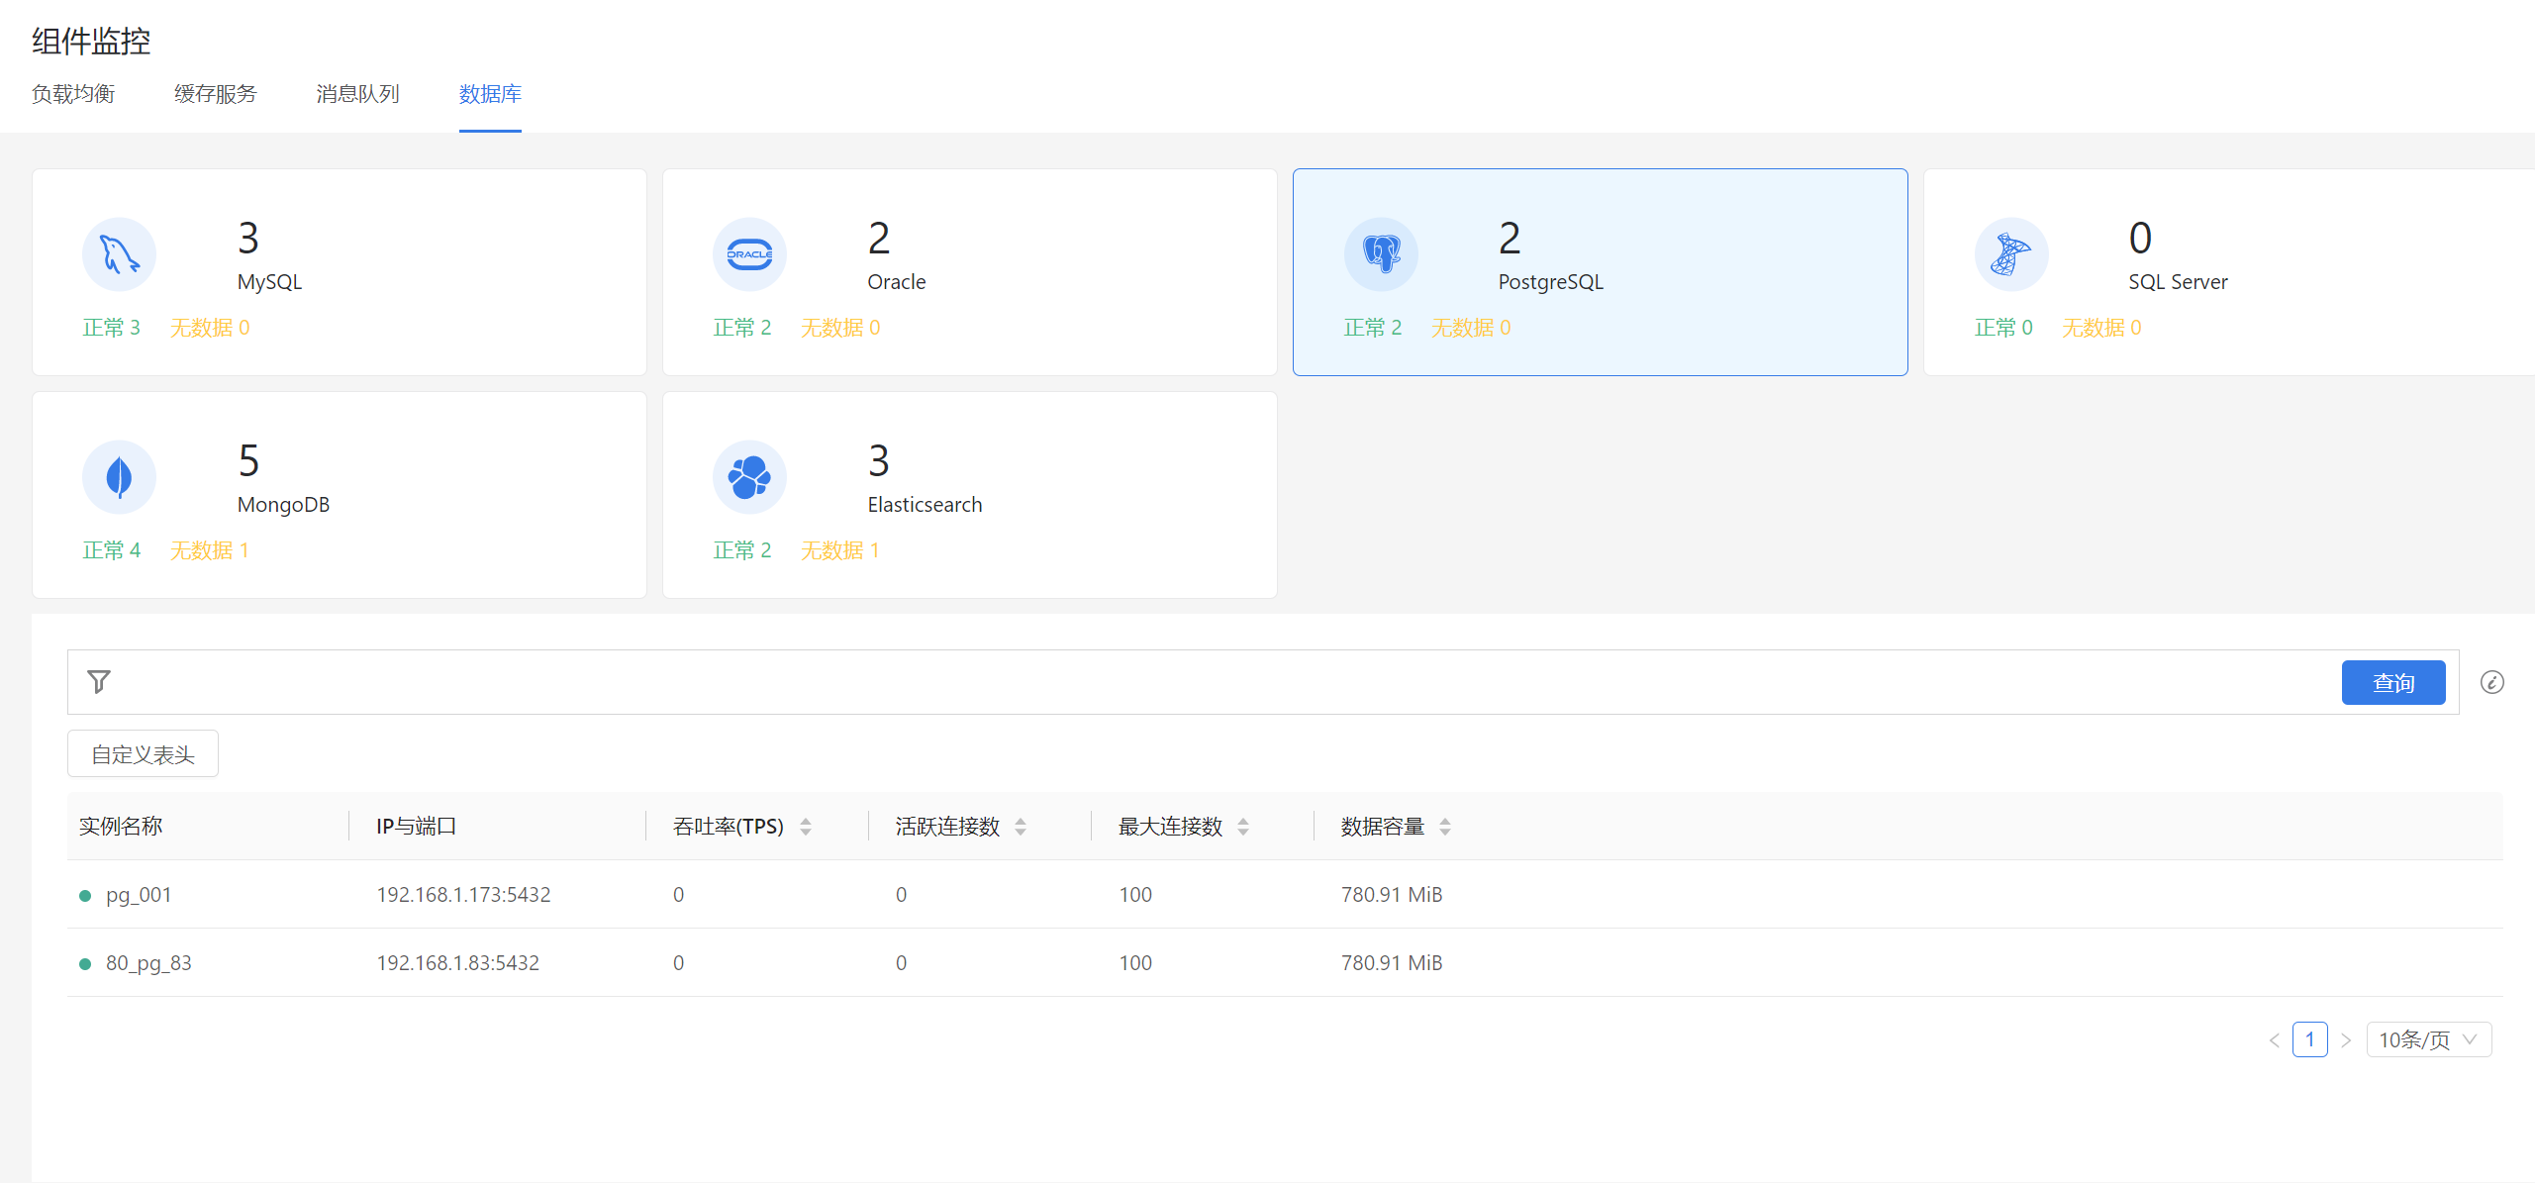Screen dimensions: 2535x1183
Task: Click the PostgreSQL elephant icon
Action: tap(1381, 254)
